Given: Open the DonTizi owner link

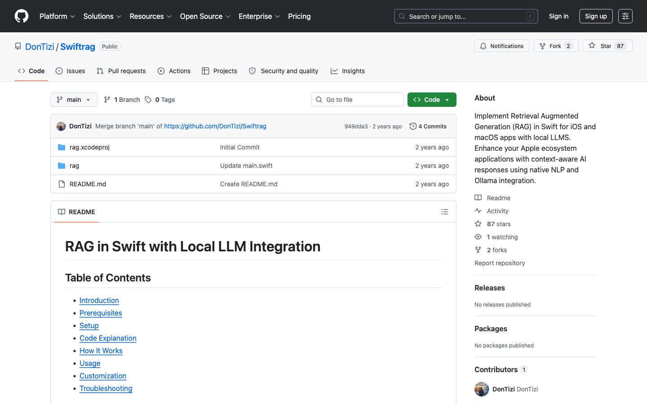Looking at the screenshot, I should pos(40,47).
